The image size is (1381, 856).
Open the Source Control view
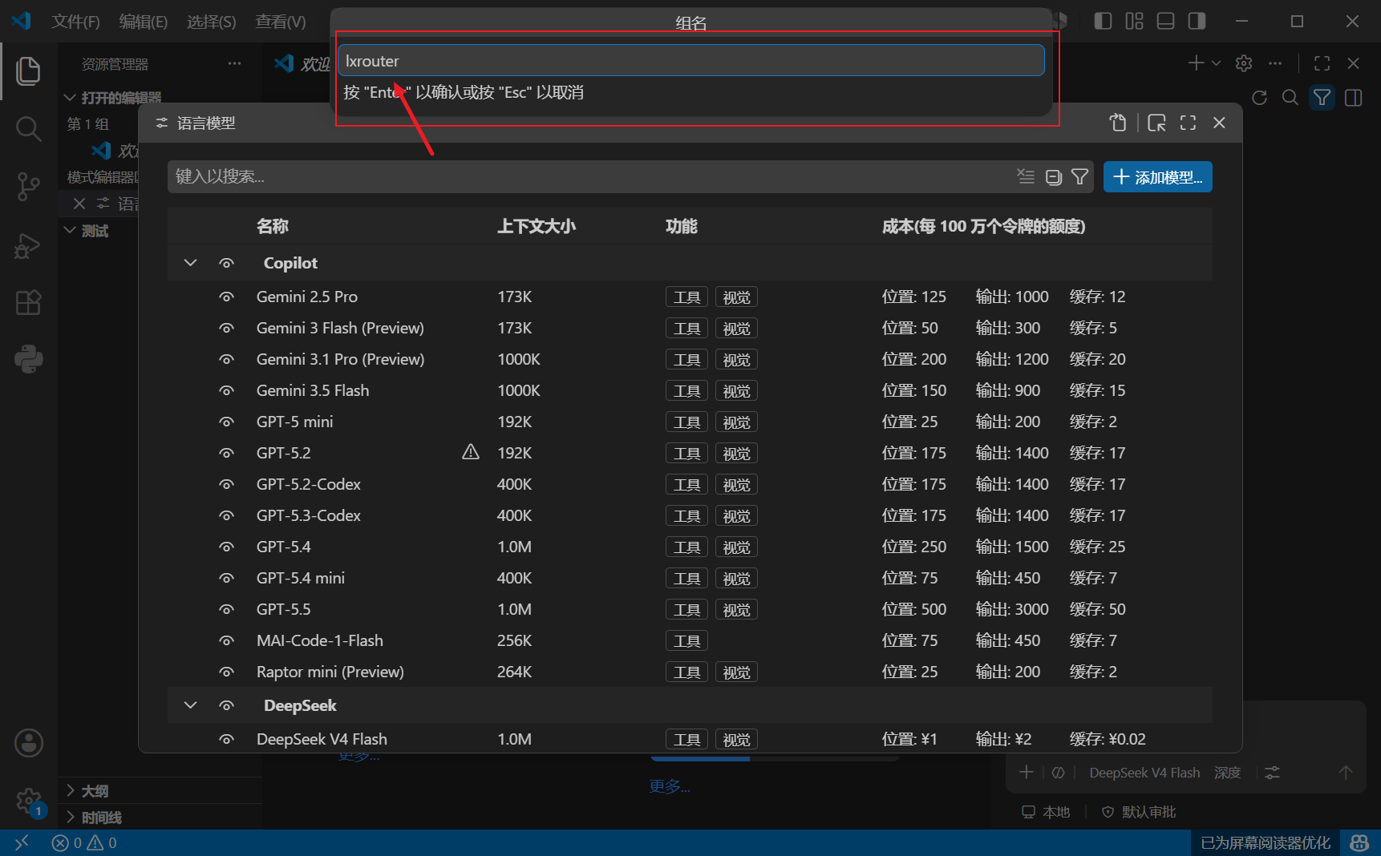tap(28, 187)
